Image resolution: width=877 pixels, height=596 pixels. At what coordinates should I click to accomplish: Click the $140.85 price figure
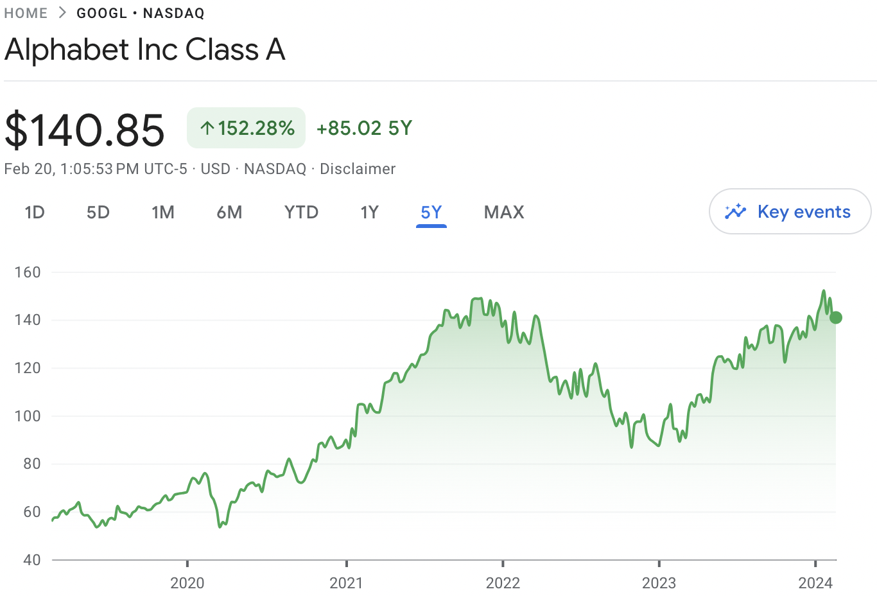[x=85, y=130]
